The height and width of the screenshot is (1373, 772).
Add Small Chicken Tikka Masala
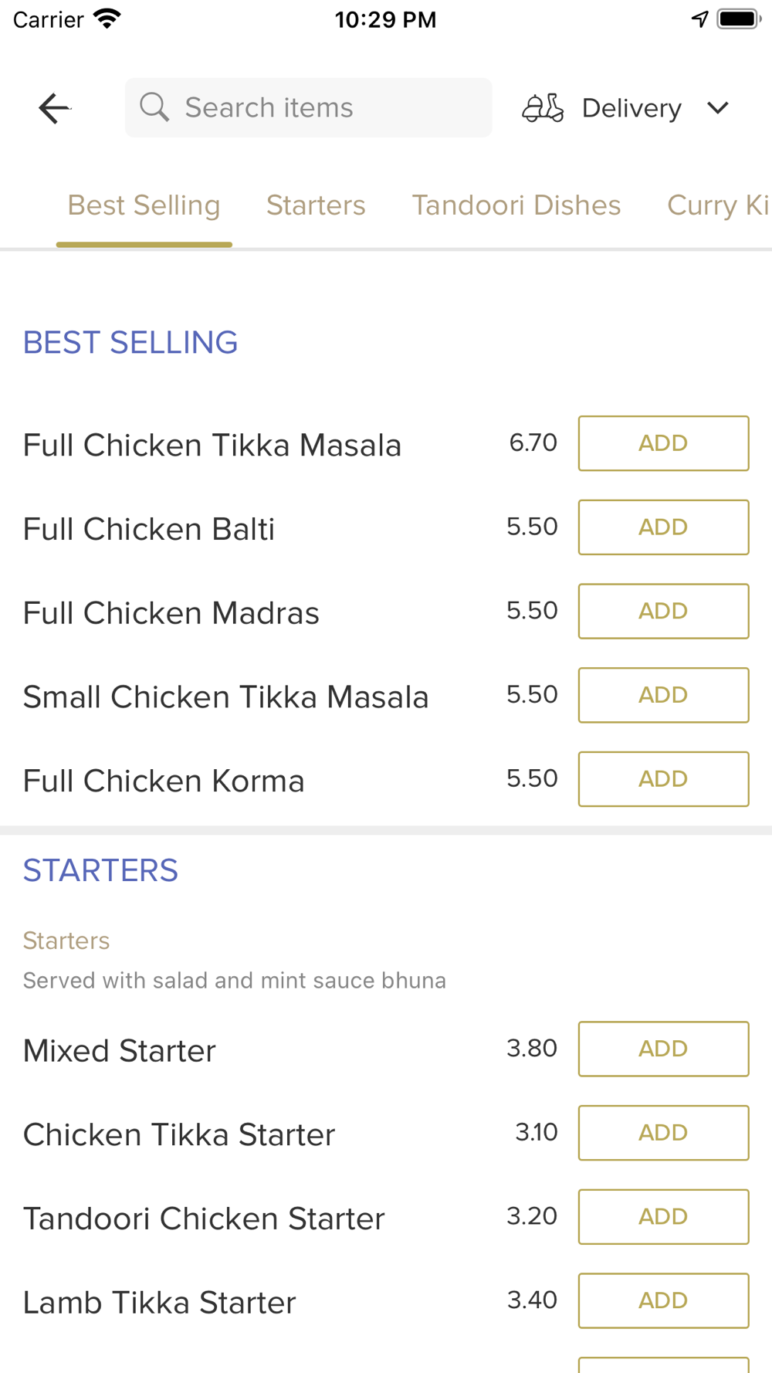tap(663, 695)
